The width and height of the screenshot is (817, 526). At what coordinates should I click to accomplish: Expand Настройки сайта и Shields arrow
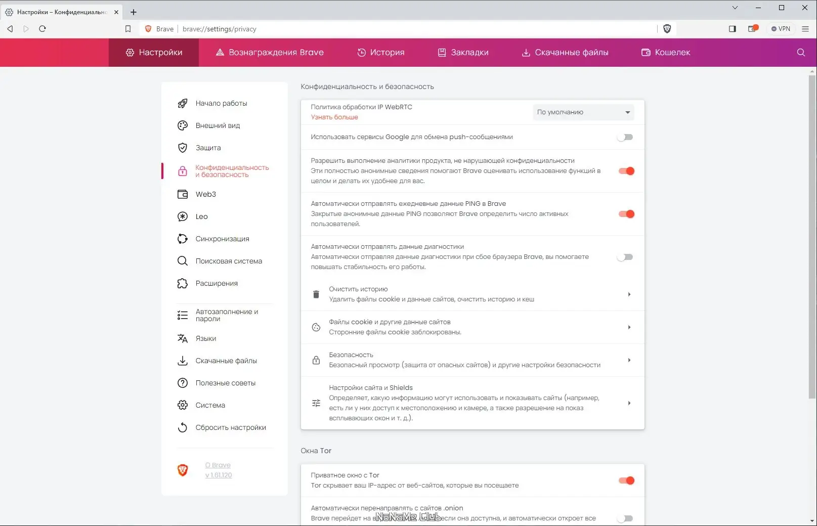pos(629,403)
